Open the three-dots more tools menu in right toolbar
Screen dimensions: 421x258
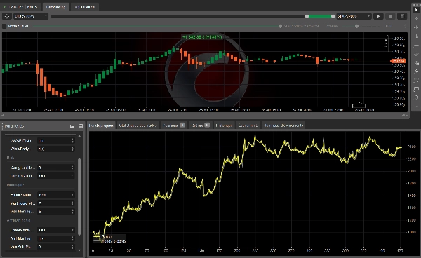(x=416, y=107)
